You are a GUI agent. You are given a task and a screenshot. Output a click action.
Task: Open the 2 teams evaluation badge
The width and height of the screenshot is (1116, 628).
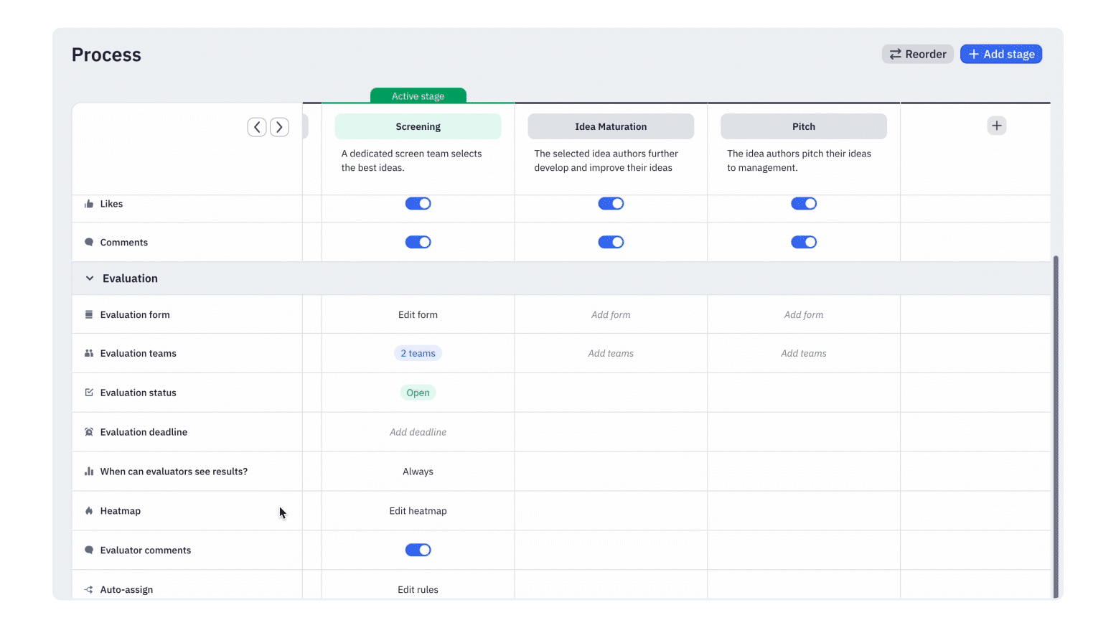click(418, 353)
